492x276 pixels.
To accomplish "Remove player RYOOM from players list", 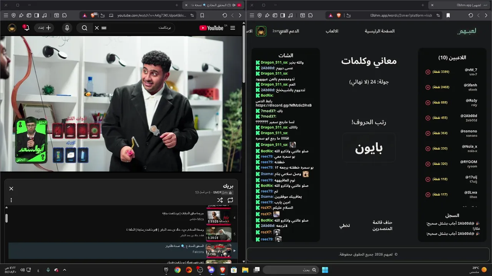I will pyautogui.click(x=428, y=164).
